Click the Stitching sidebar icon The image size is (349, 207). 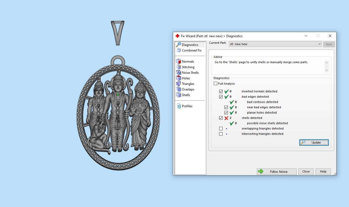[178, 67]
